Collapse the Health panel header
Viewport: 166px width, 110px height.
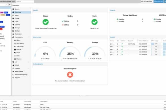pos(70,10)
